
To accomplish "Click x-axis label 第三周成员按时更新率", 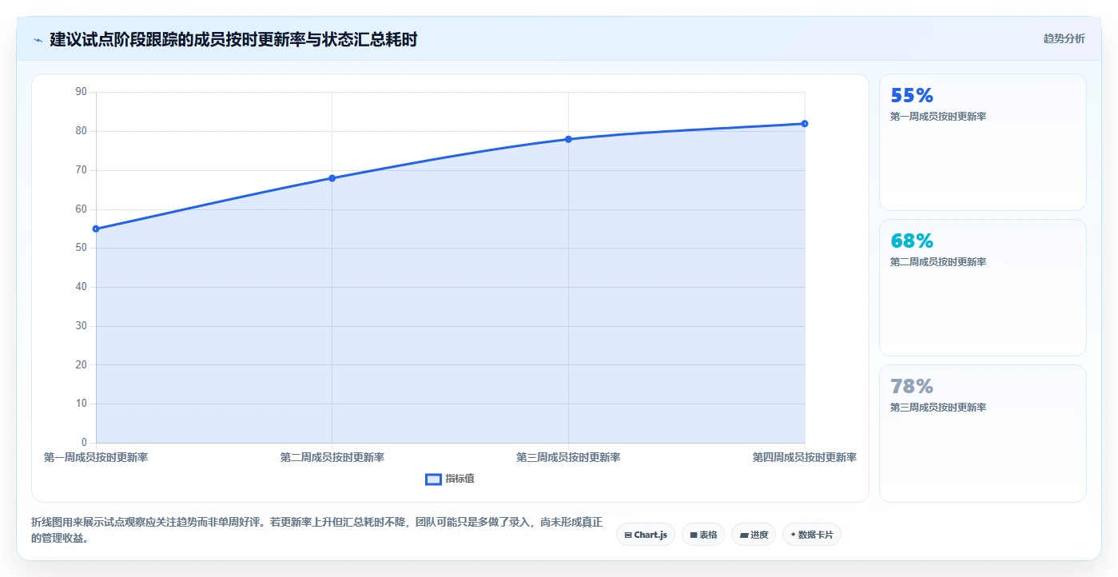I will click(x=568, y=457).
